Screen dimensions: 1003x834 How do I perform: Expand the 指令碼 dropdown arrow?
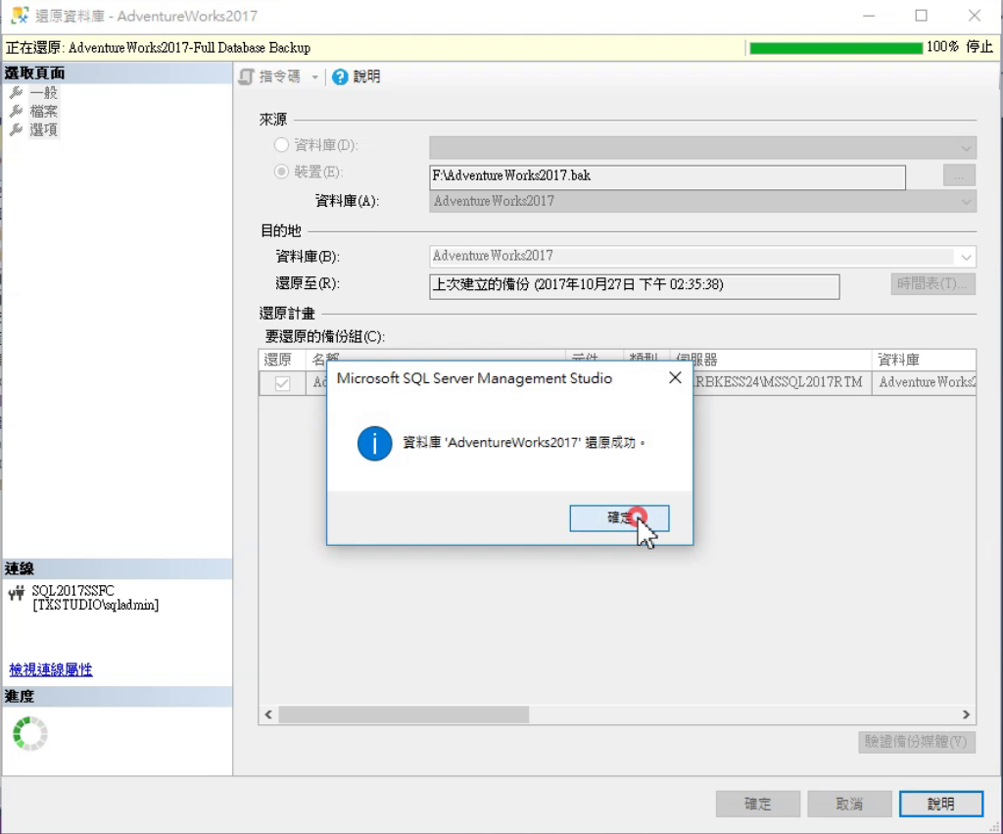point(314,77)
